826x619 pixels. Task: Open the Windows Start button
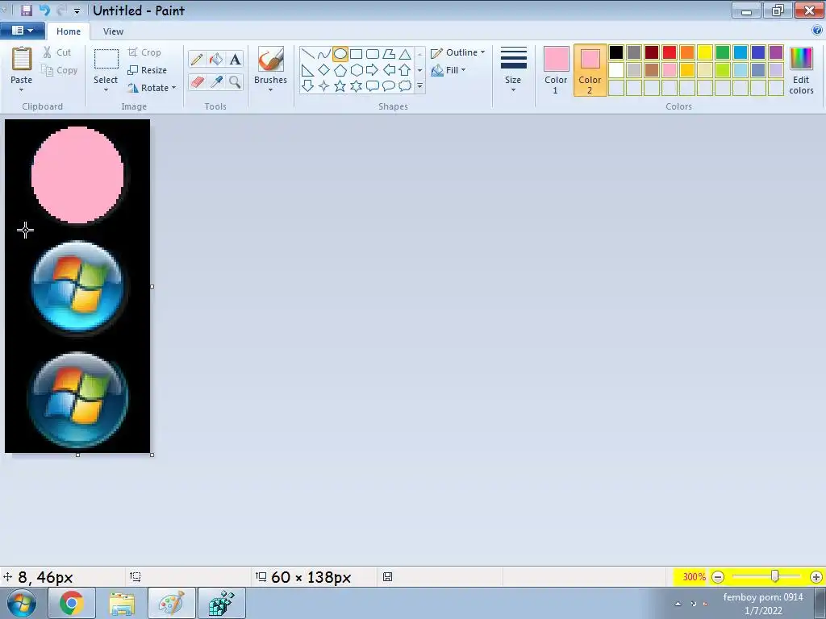pos(22,603)
